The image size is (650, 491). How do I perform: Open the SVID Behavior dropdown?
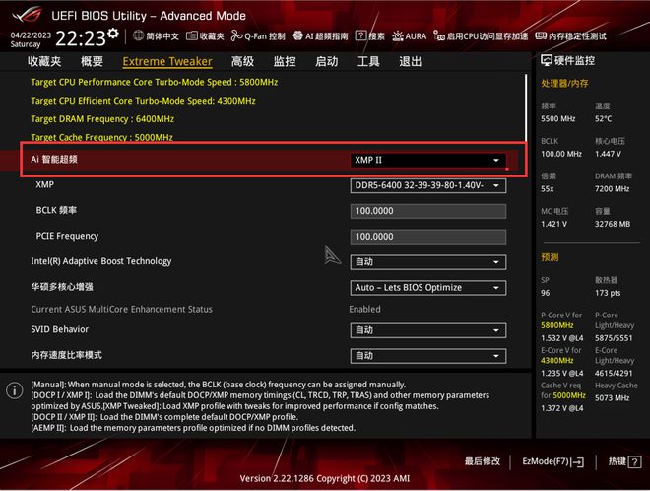pos(427,330)
